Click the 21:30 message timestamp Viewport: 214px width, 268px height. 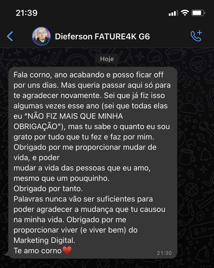click(164, 253)
